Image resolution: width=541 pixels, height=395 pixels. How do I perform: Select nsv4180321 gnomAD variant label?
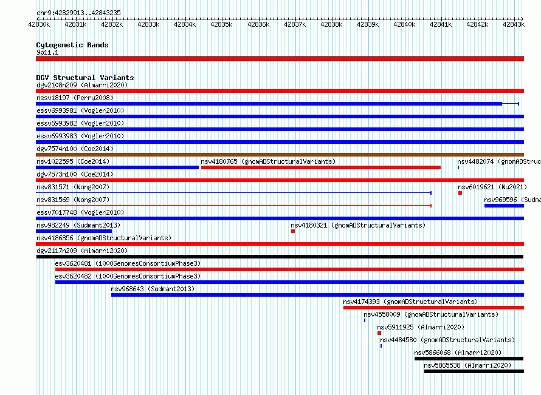pos(358,225)
